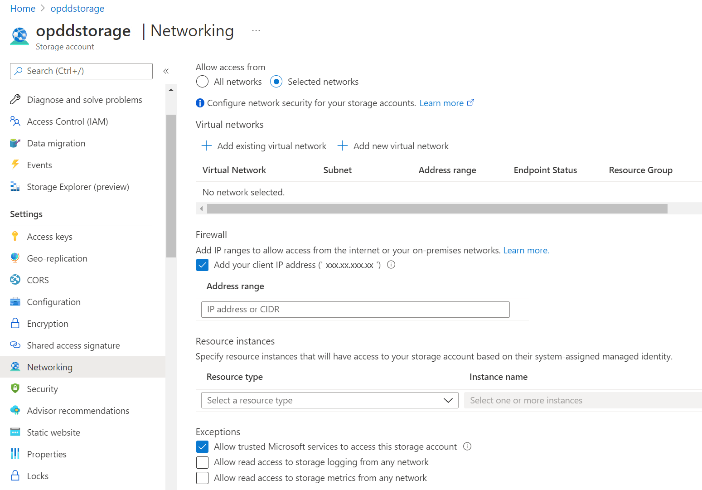This screenshot has height=490, width=702.
Task: Click the Shared access signature link icon
Action: click(x=15, y=345)
